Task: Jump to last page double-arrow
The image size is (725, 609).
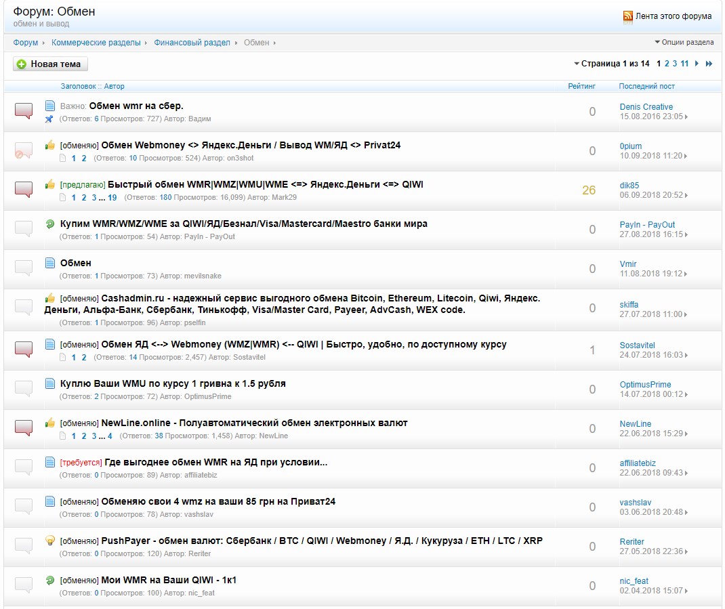Action: pos(709,64)
